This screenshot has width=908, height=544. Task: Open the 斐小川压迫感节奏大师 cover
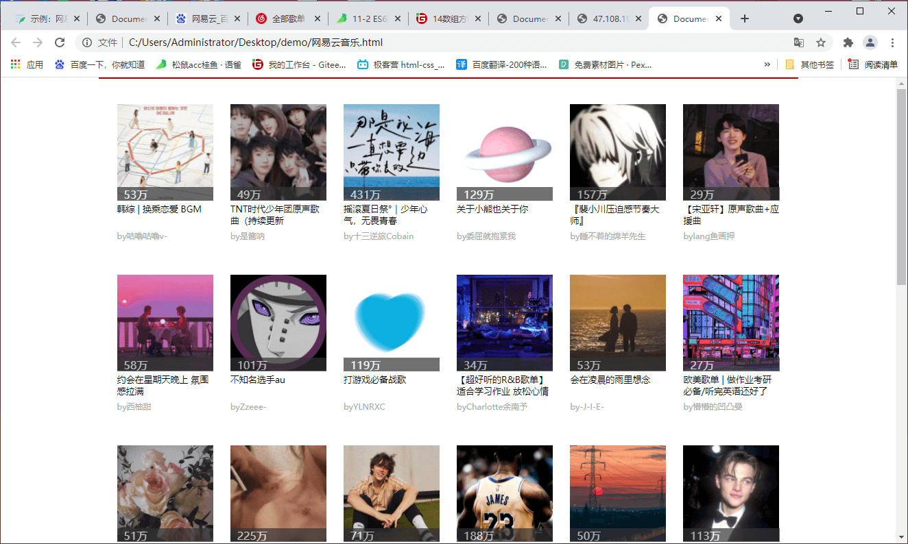tap(618, 152)
